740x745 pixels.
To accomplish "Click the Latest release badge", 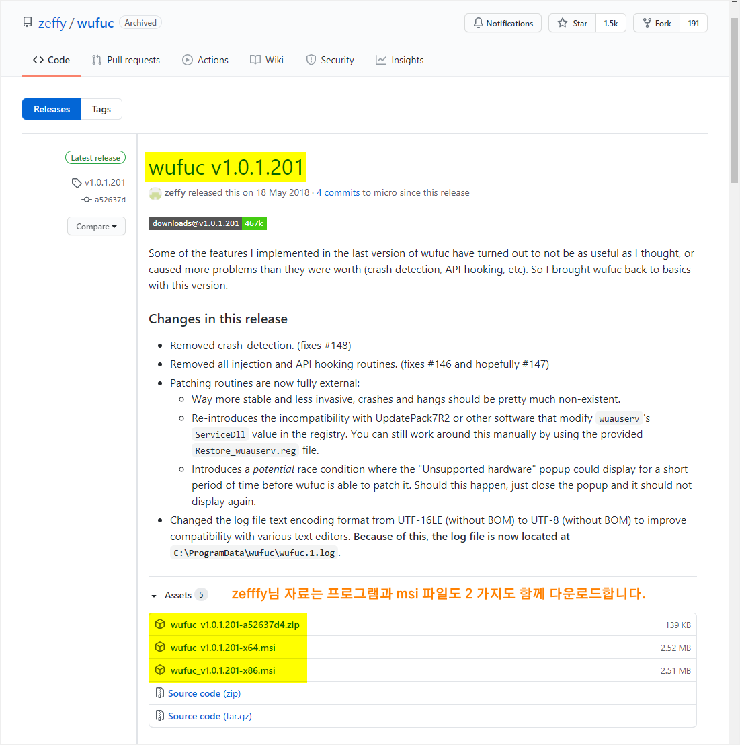I will coord(95,158).
